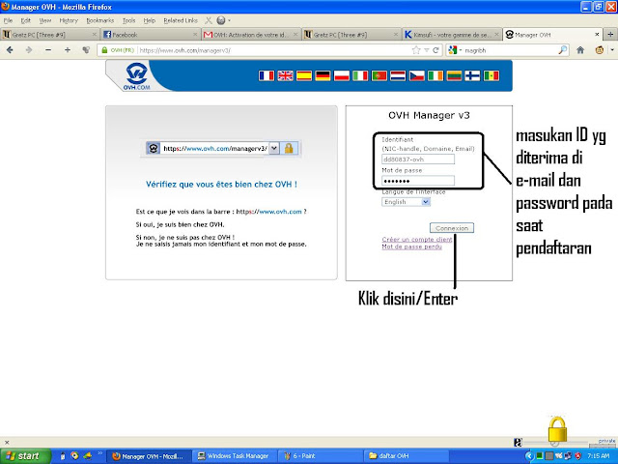Viewport: 618px width, 464px height.
Task: Select the Irish flag language icon
Action: point(435,75)
